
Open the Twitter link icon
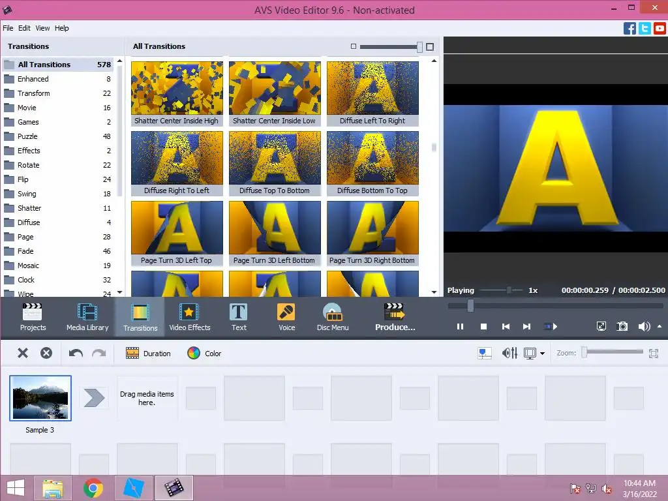[x=645, y=29]
